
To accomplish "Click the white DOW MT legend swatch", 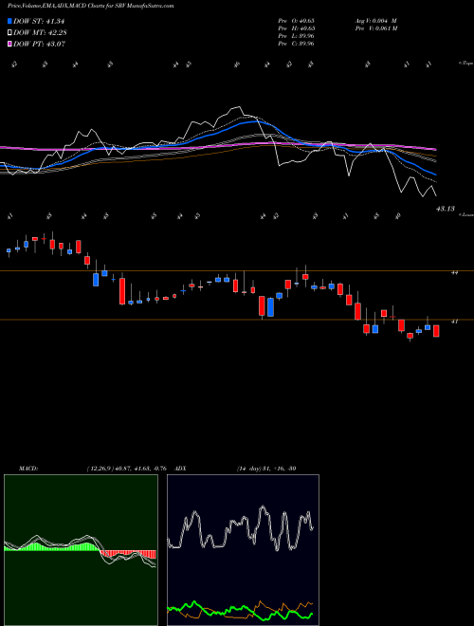I will 9,33.
